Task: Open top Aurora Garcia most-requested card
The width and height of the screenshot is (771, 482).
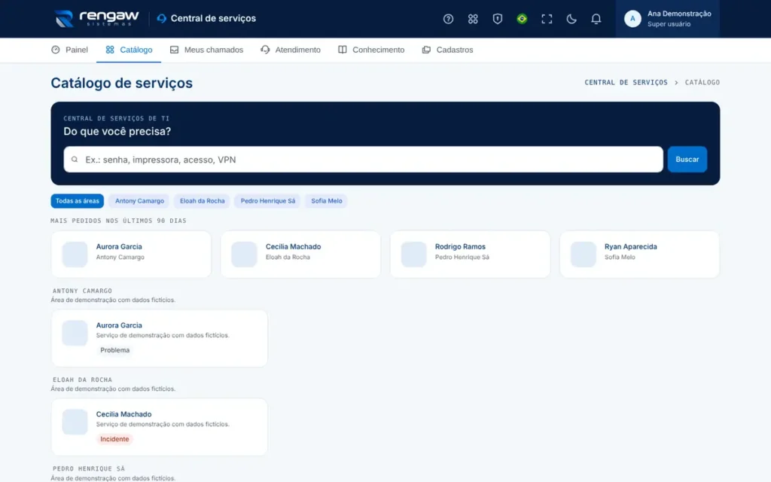Action: tap(131, 255)
